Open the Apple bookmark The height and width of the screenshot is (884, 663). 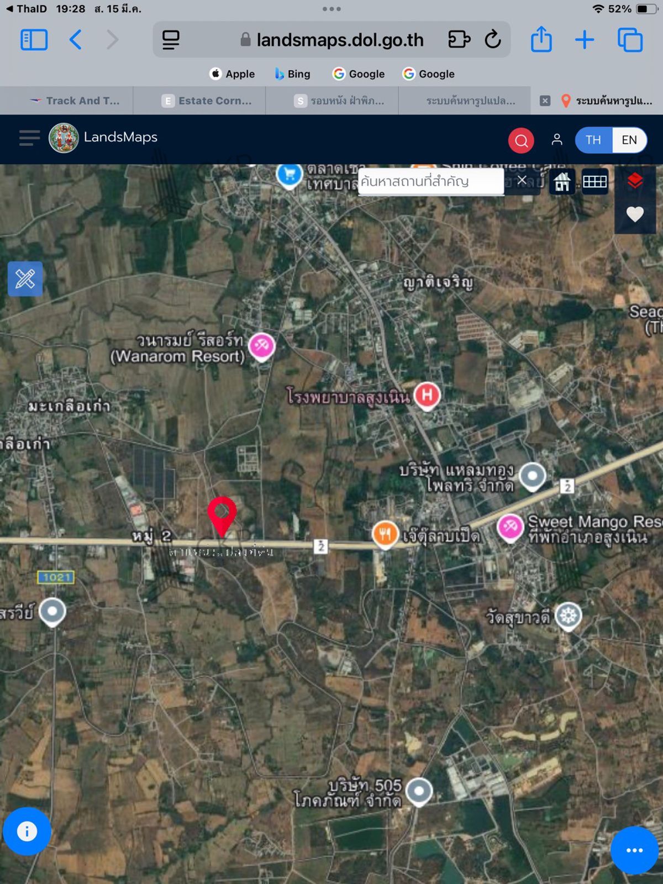tap(232, 74)
